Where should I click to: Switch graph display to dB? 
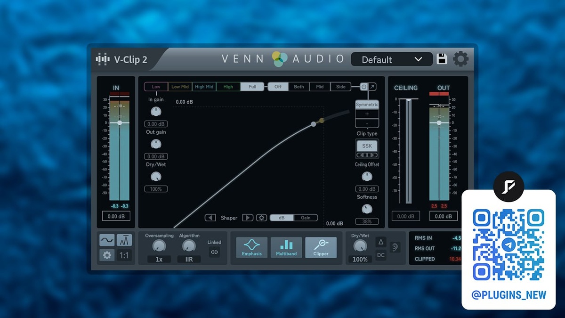[x=282, y=218]
